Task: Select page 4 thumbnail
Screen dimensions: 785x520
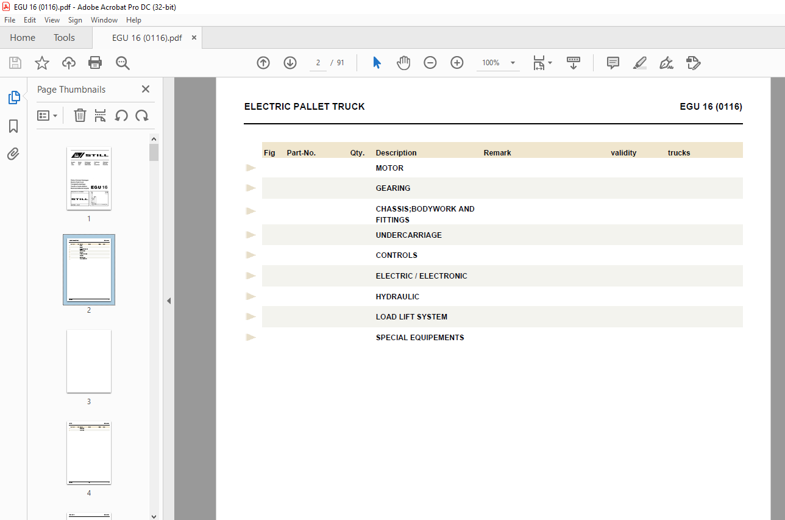Action: [x=89, y=453]
